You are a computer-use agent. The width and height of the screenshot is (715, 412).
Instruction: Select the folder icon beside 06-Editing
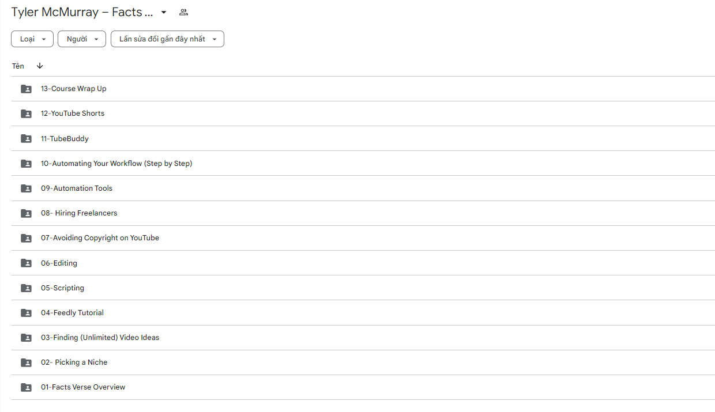[26, 263]
